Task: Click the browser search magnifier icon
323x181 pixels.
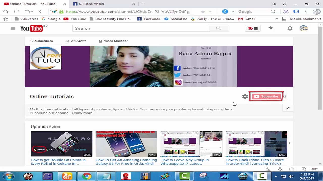Action: click(273, 12)
